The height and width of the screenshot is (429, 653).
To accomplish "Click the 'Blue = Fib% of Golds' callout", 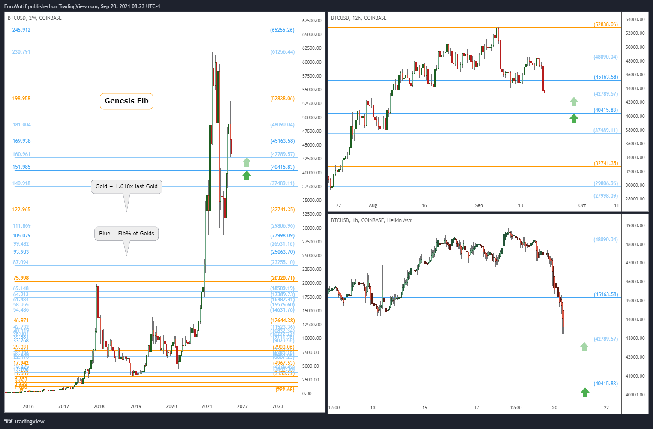I will pyautogui.click(x=126, y=234).
